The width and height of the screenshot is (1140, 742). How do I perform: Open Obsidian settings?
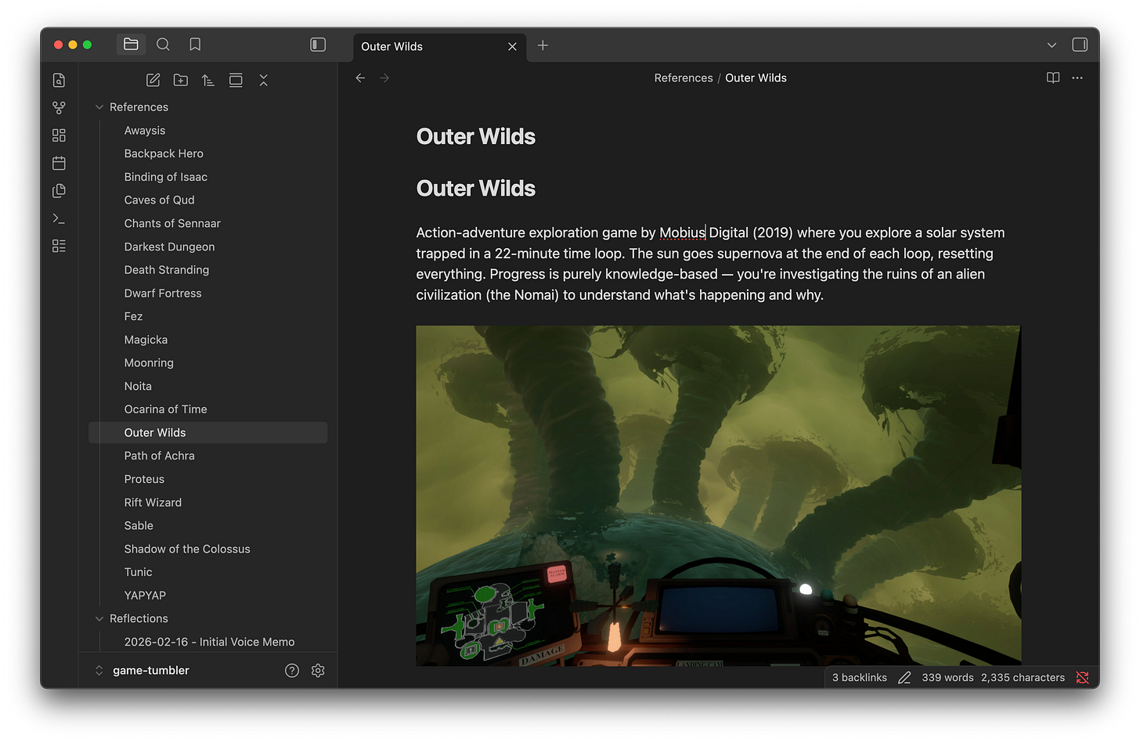point(318,671)
